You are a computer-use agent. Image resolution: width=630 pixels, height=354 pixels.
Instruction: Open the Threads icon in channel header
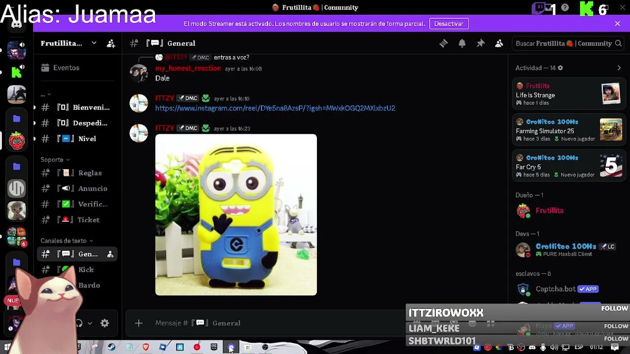click(x=443, y=43)
